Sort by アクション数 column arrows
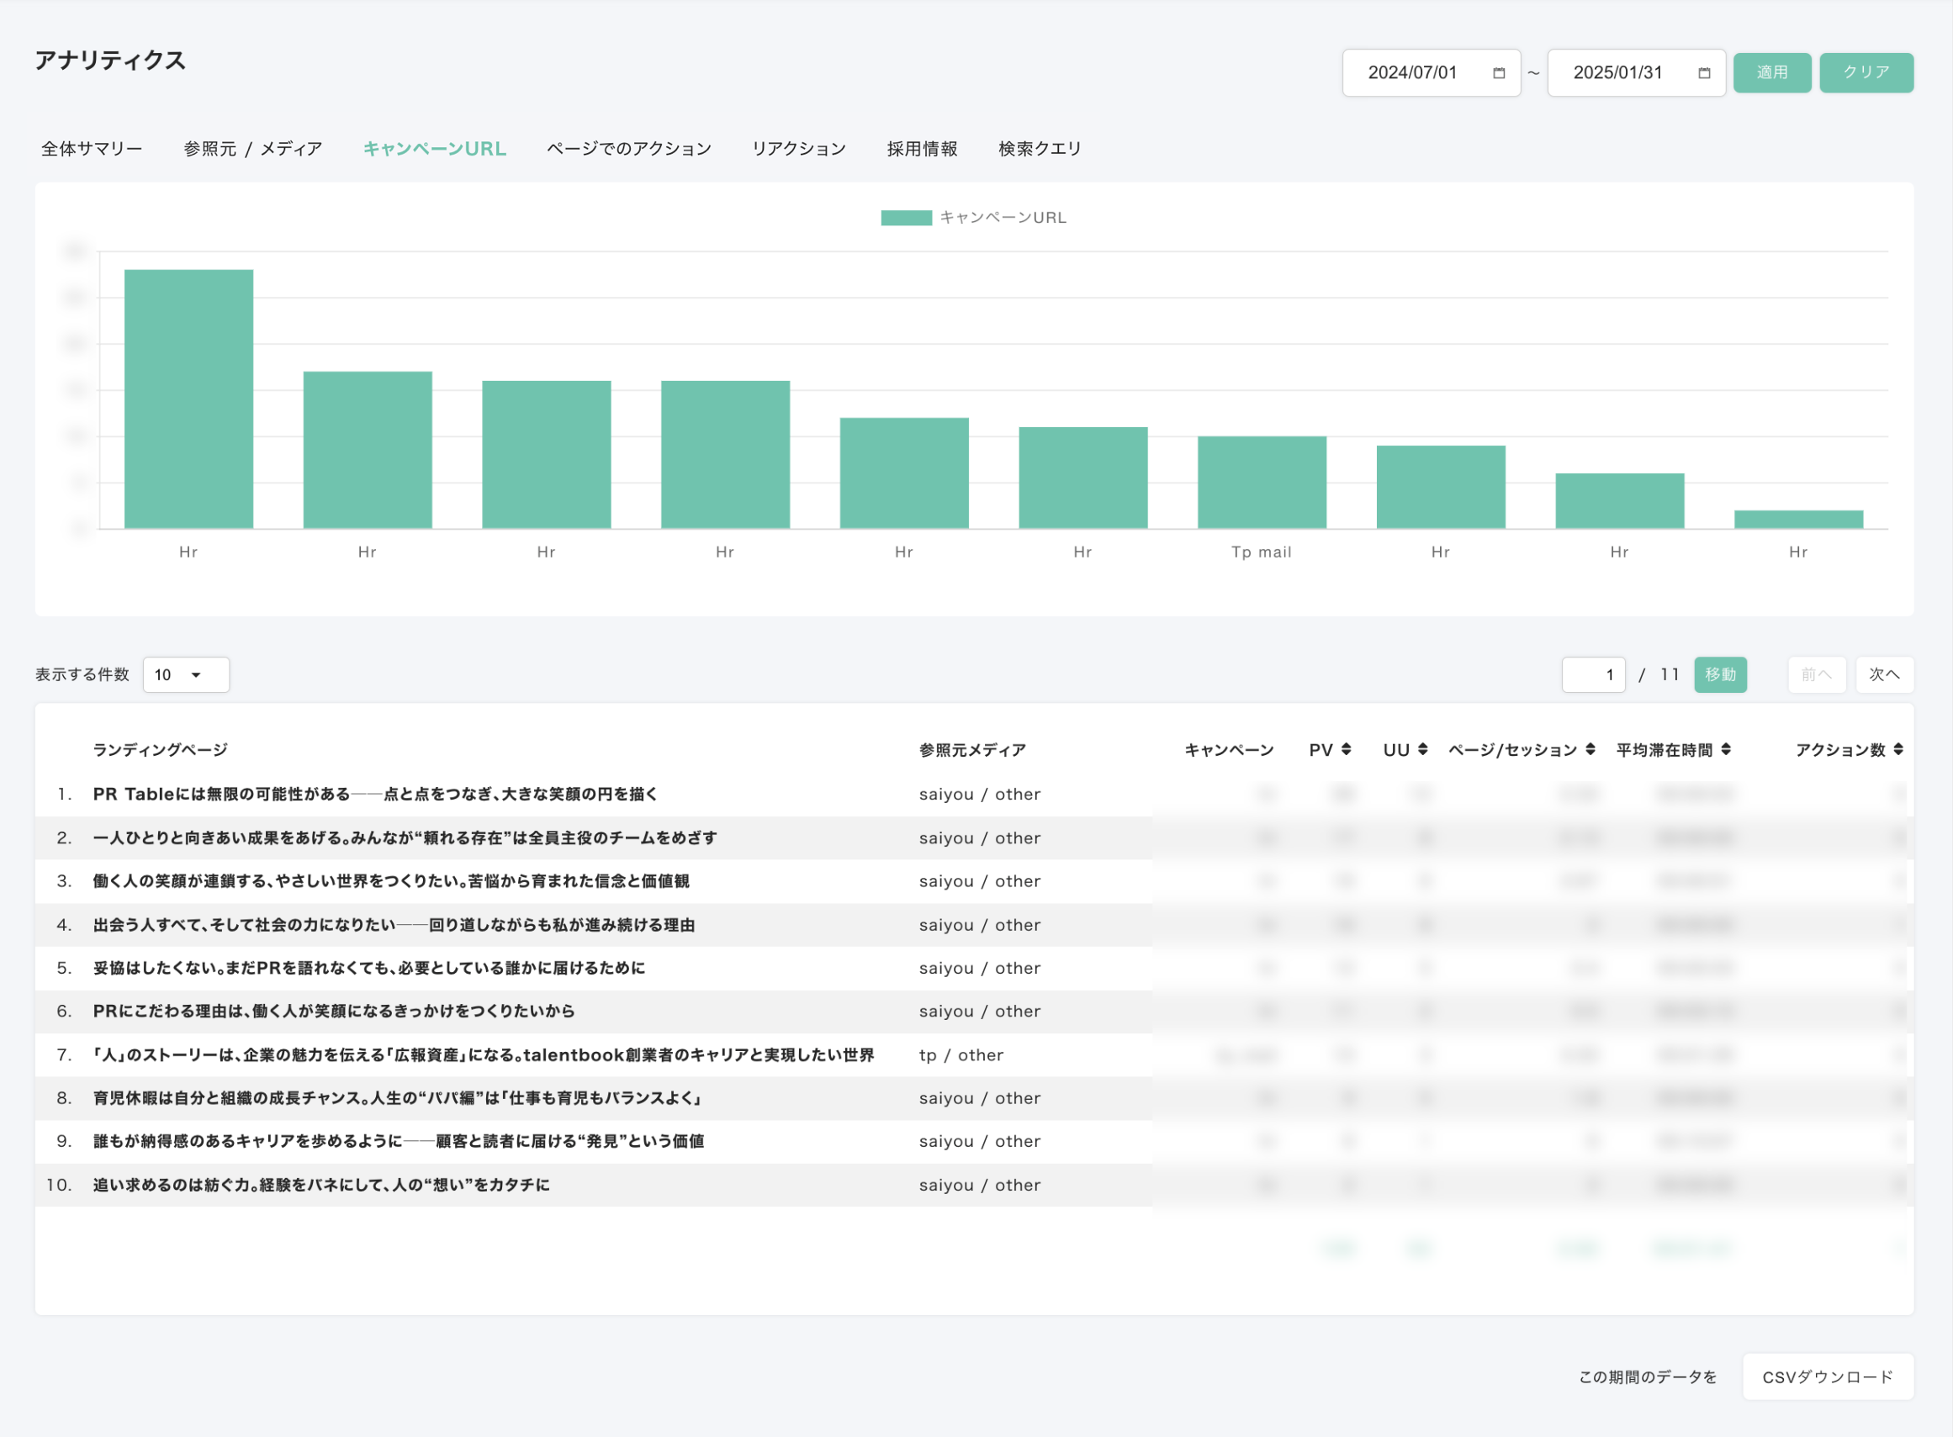This screenshot has width=1953, height=1437. (1898, 749)
